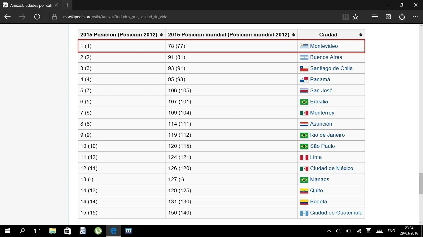This screenshot has width=423, height=237.
Task: Open the Asunción link
Action: 321,124
